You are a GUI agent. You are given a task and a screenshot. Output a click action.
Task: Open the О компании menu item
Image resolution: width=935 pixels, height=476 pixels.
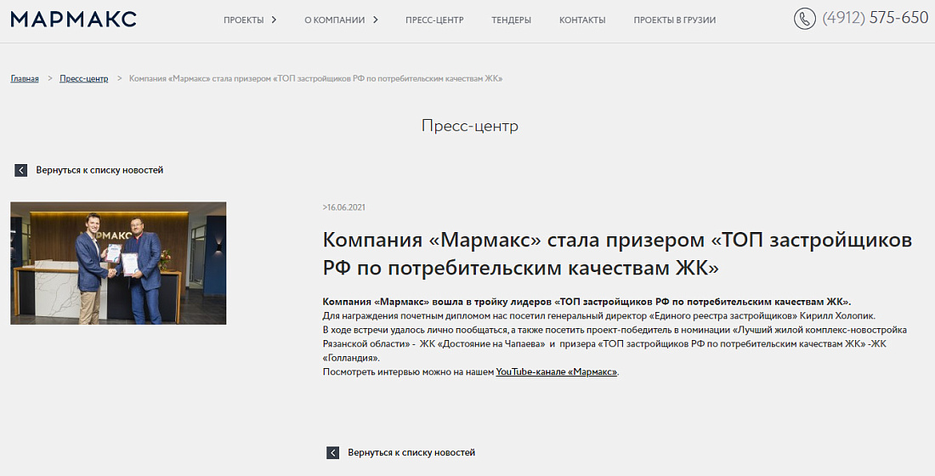(x=335, y=20)
